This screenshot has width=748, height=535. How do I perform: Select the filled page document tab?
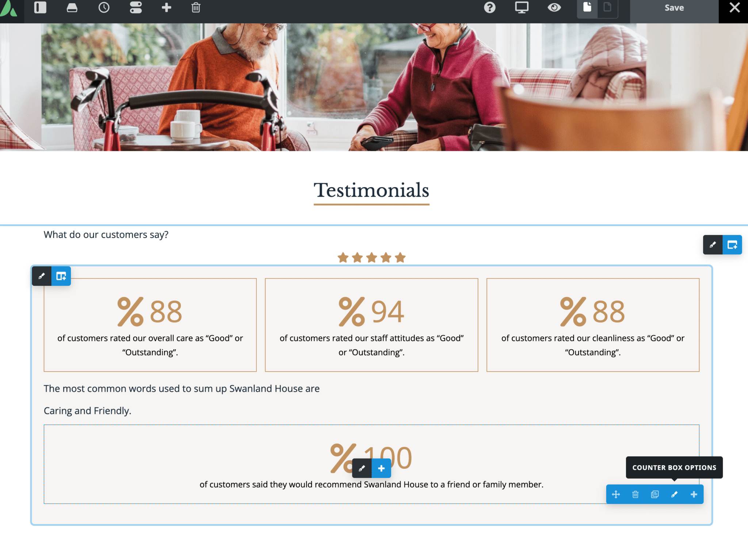coord(587,8)
